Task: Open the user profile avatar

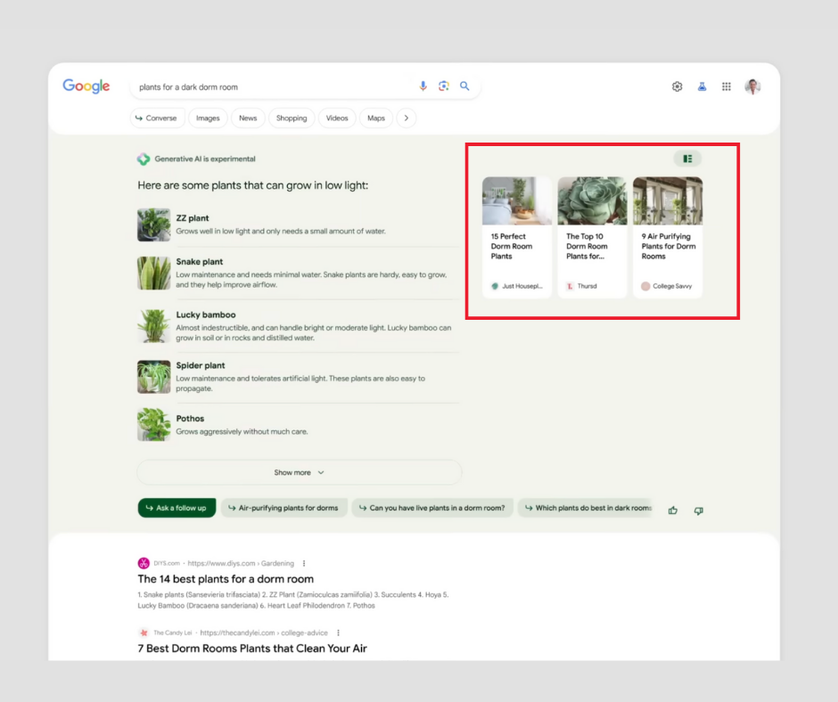Action: [x=752, y=86]
